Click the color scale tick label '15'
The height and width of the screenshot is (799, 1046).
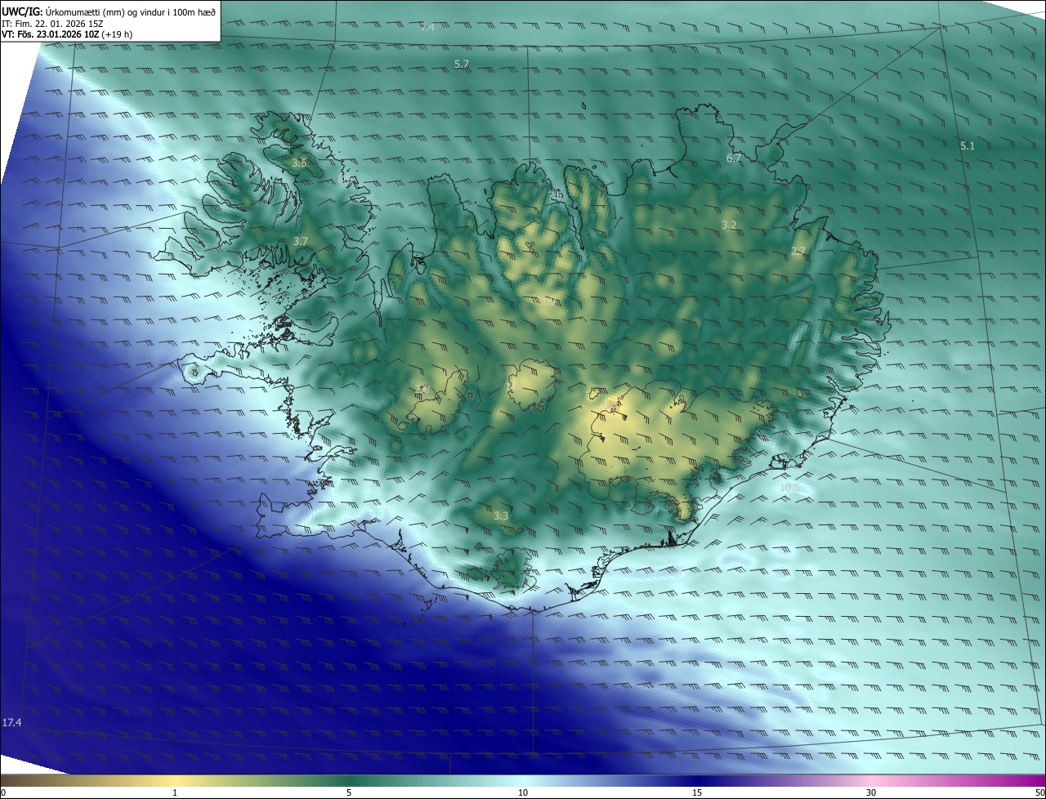pyautogui.click(x=697, y=792)
